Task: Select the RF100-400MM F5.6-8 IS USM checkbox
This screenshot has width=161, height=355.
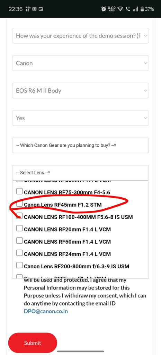Action: [x=19, y=217]
